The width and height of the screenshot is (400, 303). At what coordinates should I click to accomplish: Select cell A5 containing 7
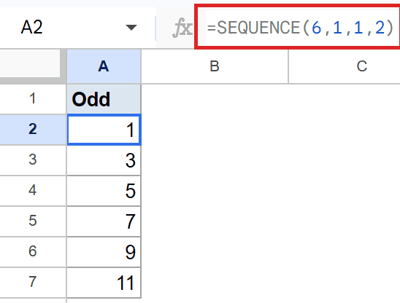pyautogui.click(x=104, y=221)
